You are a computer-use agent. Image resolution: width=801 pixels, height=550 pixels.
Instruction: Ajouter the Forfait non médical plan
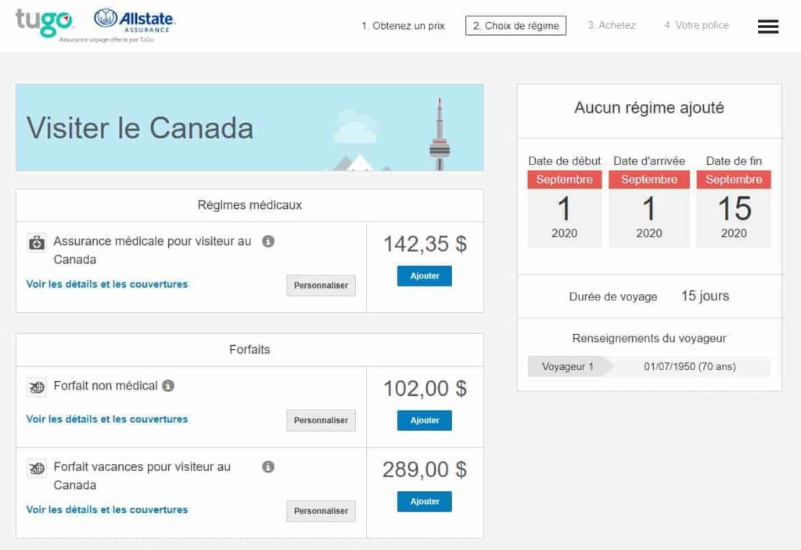pos(424,420)
